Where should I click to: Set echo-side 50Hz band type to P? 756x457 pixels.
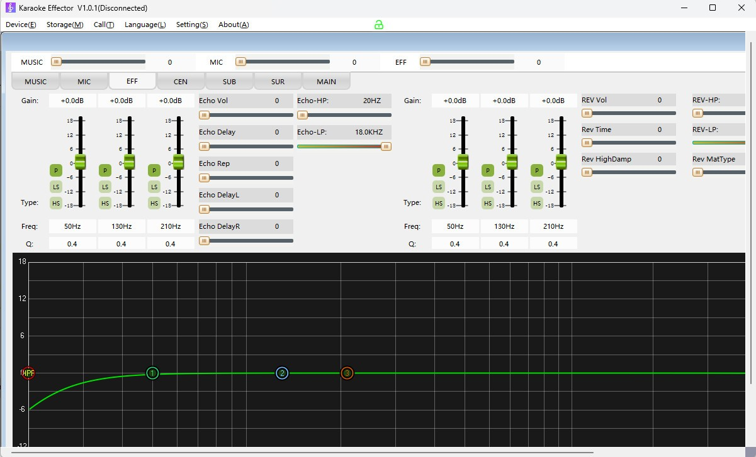tap(56, 170)
